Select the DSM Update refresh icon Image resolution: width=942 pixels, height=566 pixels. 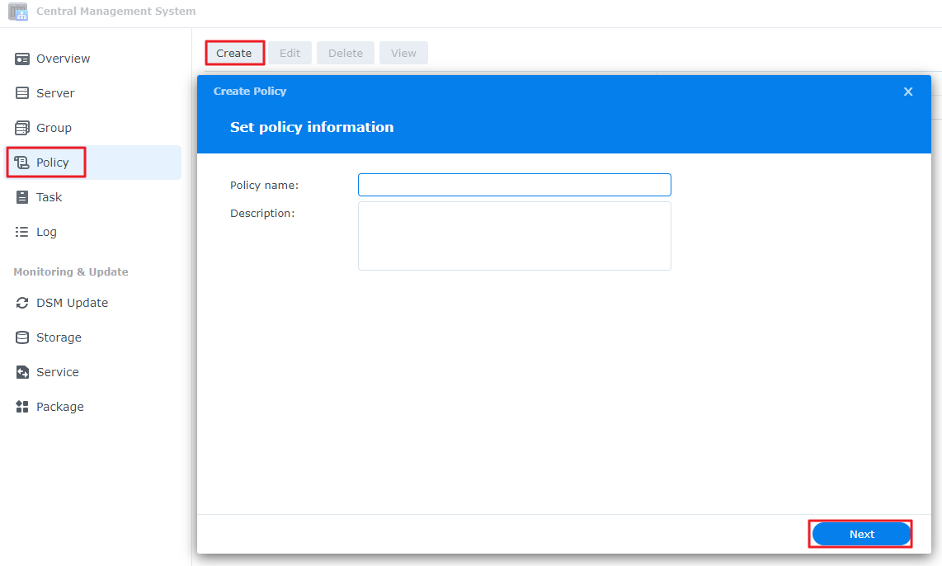21,303
